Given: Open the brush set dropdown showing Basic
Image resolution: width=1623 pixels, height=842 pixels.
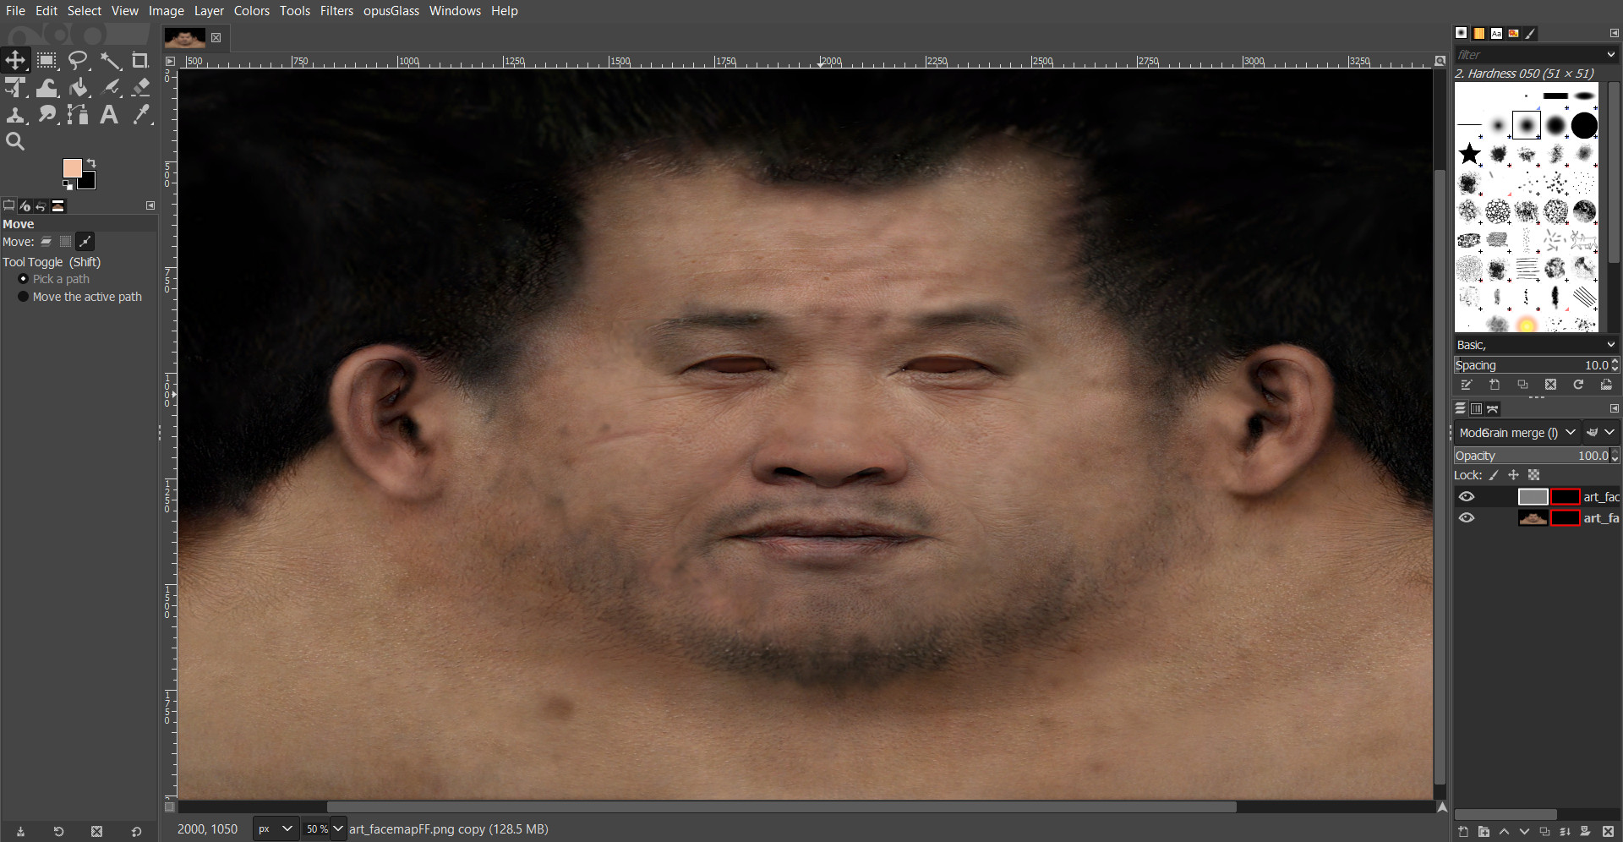Looking at the screenshot, I should [x=1535, y=344].
